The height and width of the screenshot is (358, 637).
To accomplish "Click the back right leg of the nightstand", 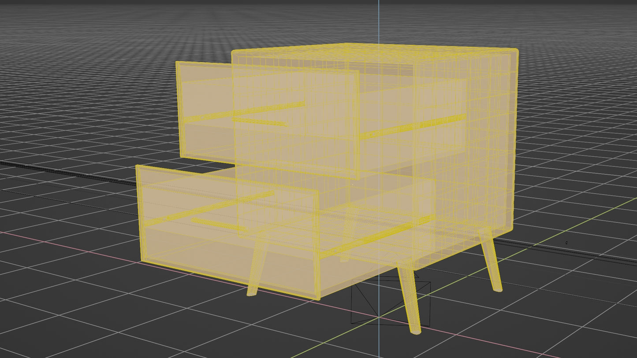I will point(490,260).
